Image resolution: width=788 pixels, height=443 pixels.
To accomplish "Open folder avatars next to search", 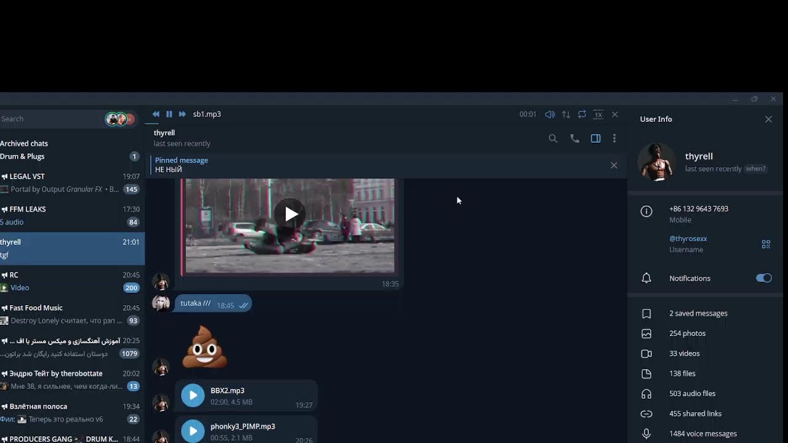I will (x=120, y=119).
